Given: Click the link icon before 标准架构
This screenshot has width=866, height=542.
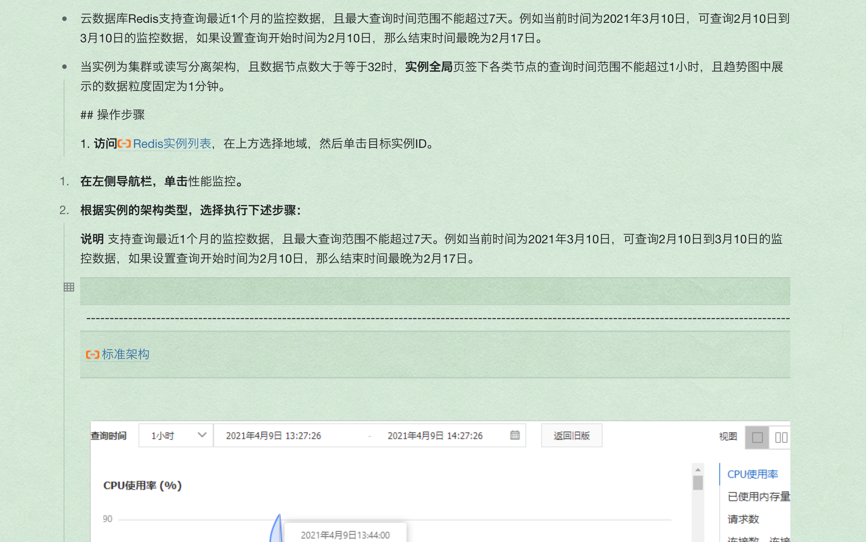Looking at the screenshot, I should tap(93, 354).
